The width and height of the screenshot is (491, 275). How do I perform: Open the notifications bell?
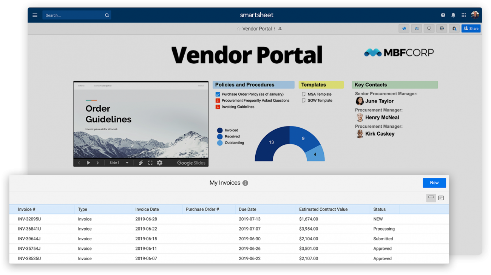tap(453, 15)
